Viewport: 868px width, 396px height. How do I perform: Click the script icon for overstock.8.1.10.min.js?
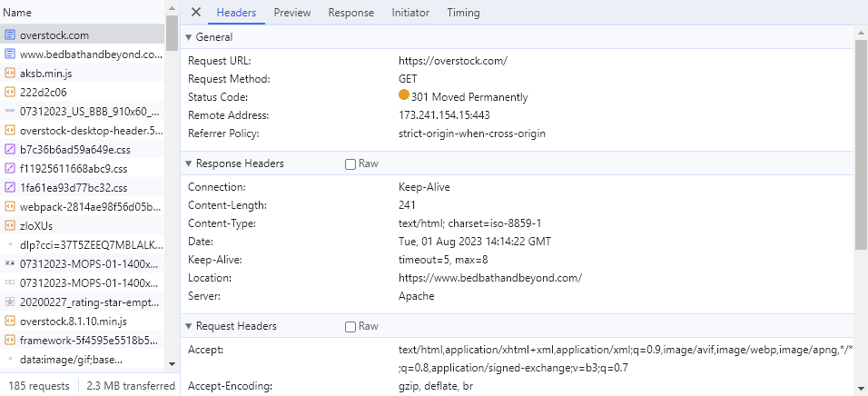(9, 322)
